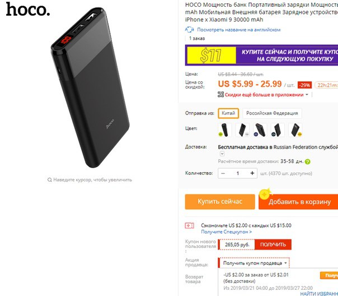The image size is (338, 296).
Task: Choose the third color variant thumbnail
Action: [260, 129]
